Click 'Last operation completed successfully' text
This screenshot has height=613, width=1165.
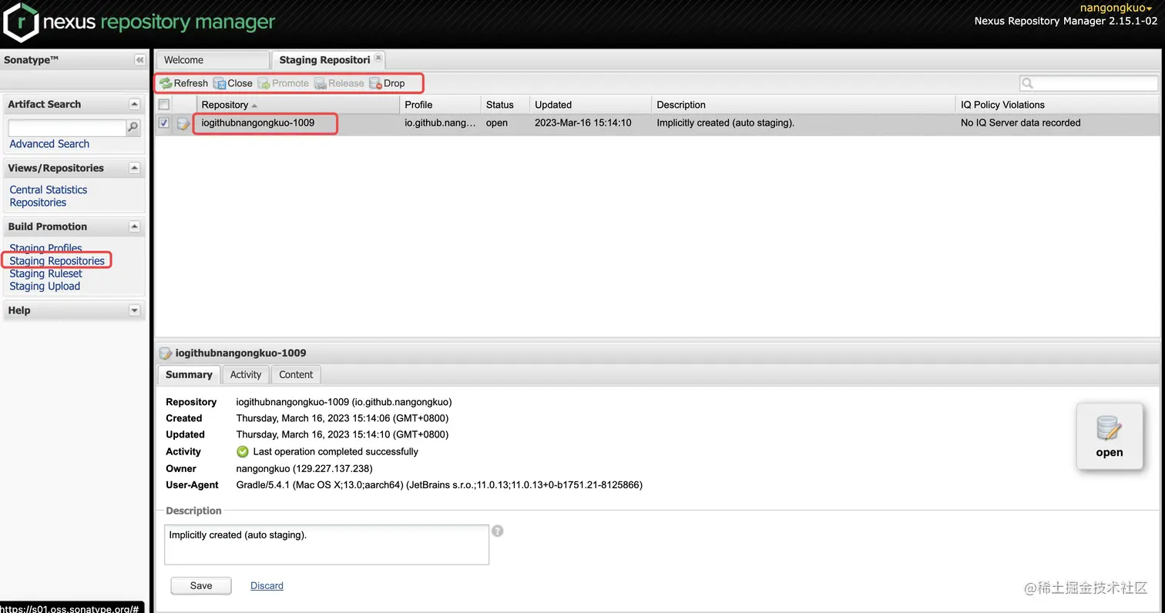point(336,451)
